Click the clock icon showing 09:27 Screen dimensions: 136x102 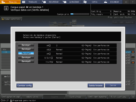click(x=2, y=100)
